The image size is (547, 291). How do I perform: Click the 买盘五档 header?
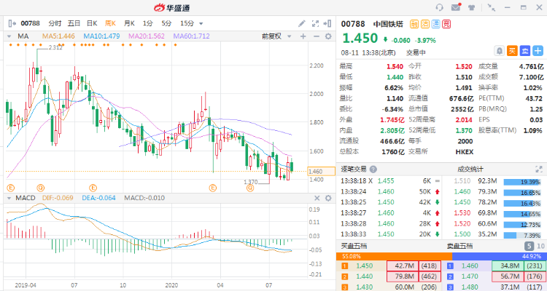pyautogui.click(x=354, y=246)
